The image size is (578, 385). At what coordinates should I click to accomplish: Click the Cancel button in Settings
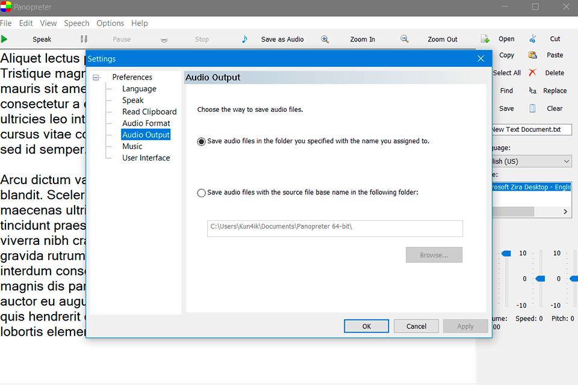pyautogui.click(x=416, y=326)
